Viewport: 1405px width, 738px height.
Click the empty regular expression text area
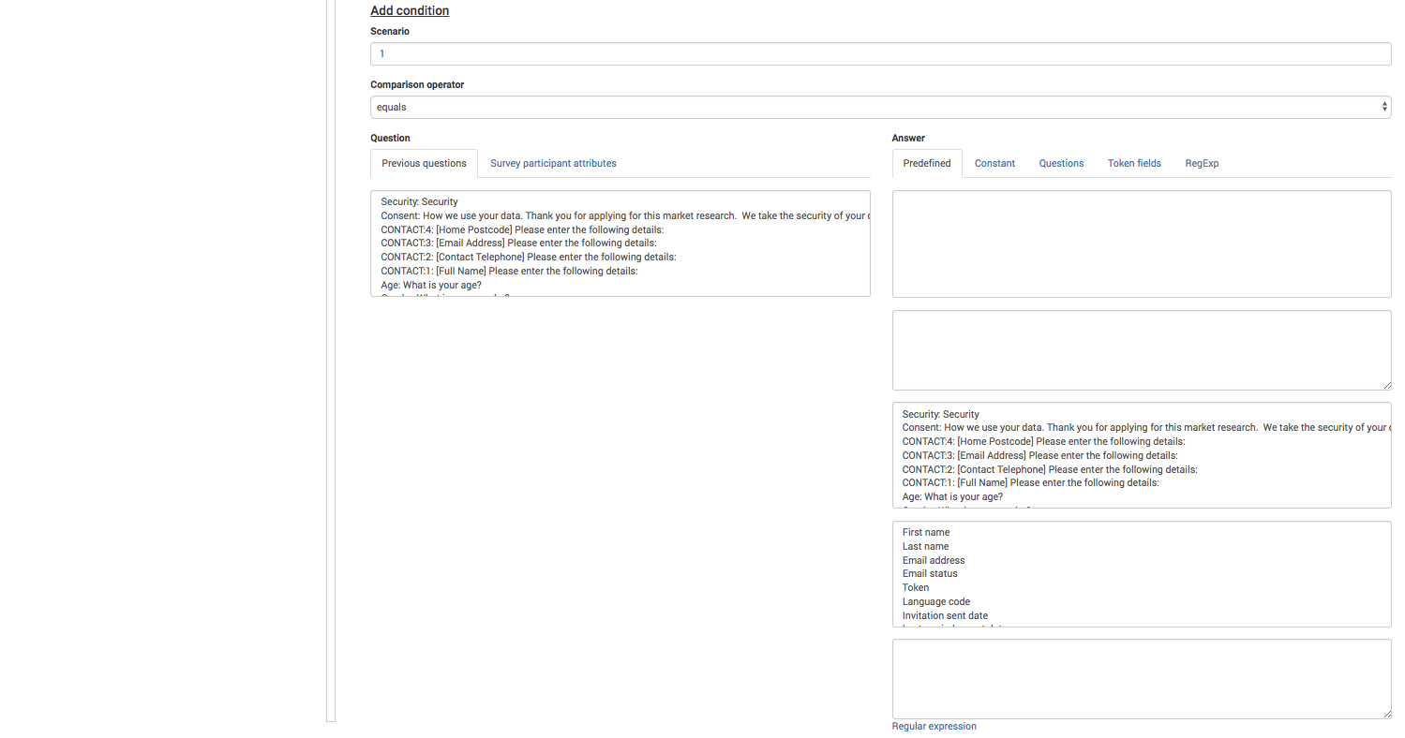pyautogui.click(x=1141, y=679)
